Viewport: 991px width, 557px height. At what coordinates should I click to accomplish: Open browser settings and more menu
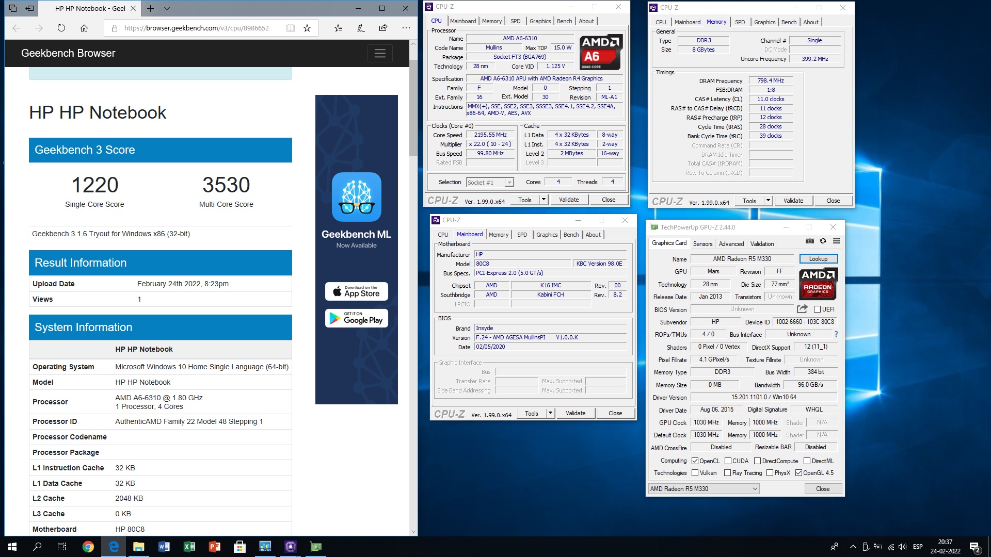click(406, 28)
